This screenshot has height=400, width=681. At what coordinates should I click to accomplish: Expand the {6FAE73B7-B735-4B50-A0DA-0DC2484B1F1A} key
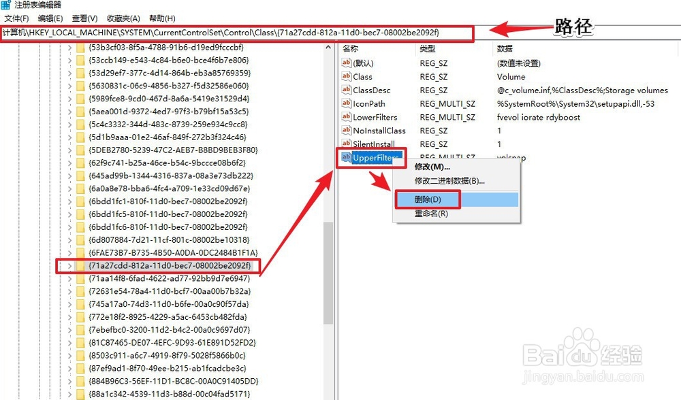tap(70, 253)
